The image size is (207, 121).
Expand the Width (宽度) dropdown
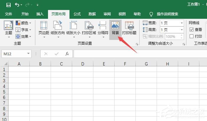pos(182,23)
